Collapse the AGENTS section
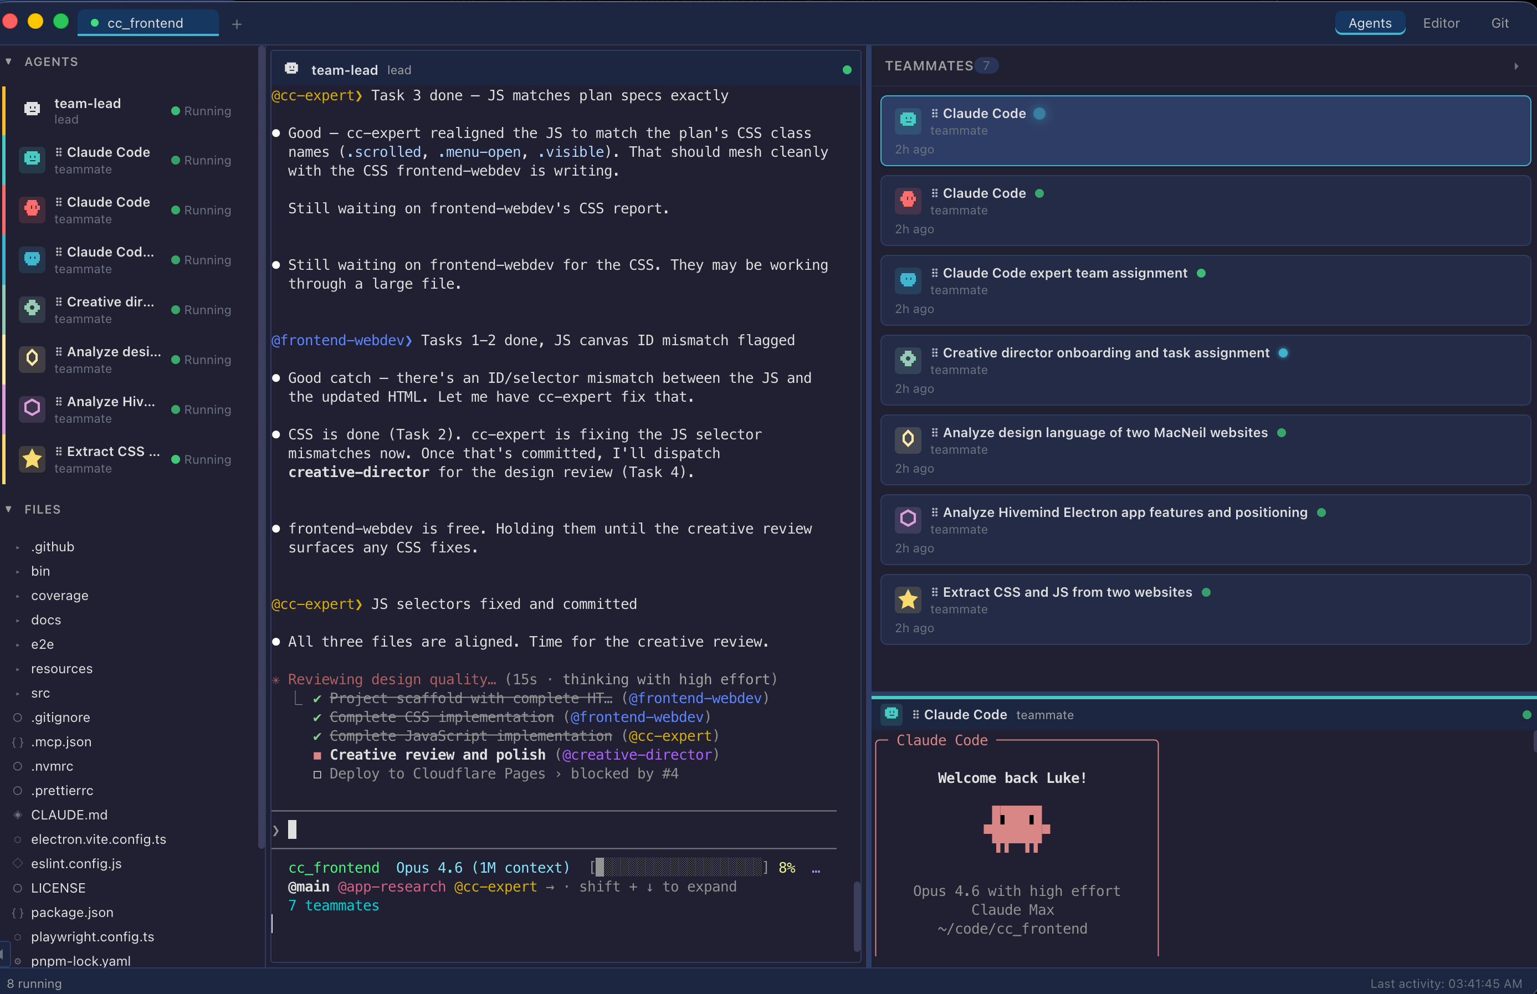 pos(9,62)
